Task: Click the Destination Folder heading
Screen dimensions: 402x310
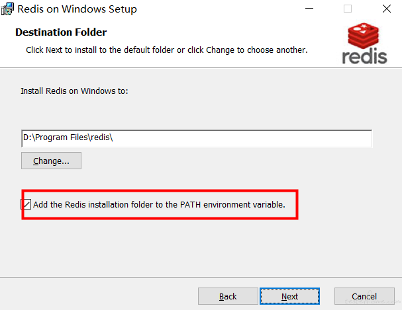Action: pyautogui.click(x=61, y=32)
